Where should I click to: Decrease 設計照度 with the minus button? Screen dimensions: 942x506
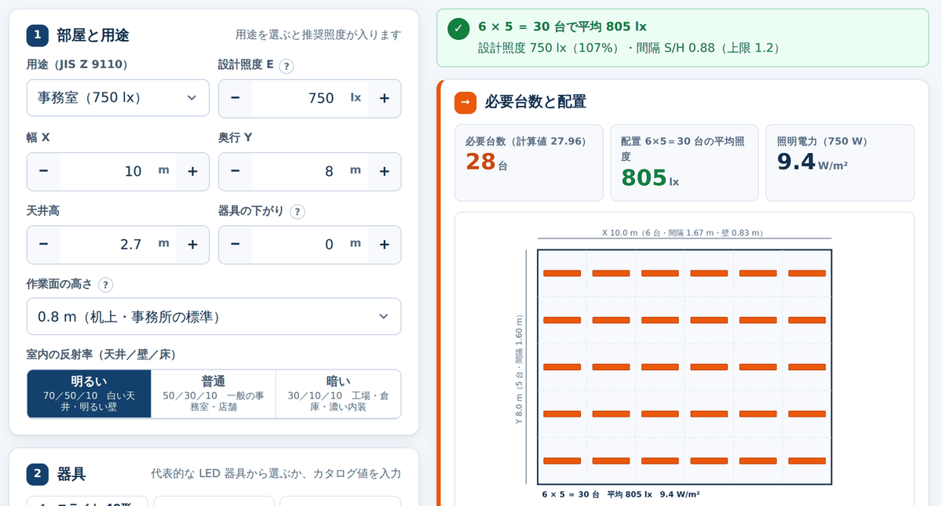235,98
